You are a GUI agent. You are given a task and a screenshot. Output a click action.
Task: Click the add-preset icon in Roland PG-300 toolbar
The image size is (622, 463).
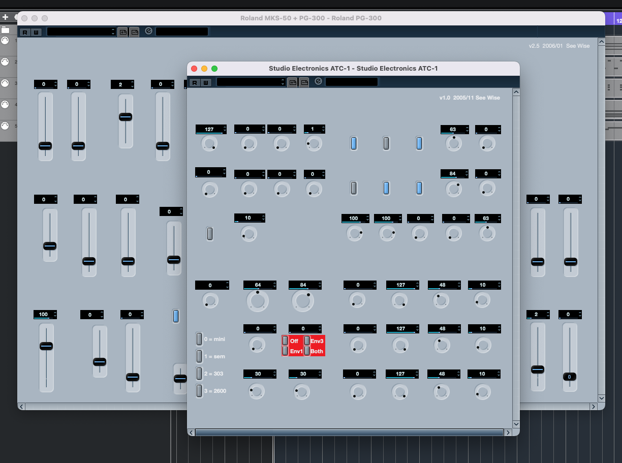(x=122, y=32)
